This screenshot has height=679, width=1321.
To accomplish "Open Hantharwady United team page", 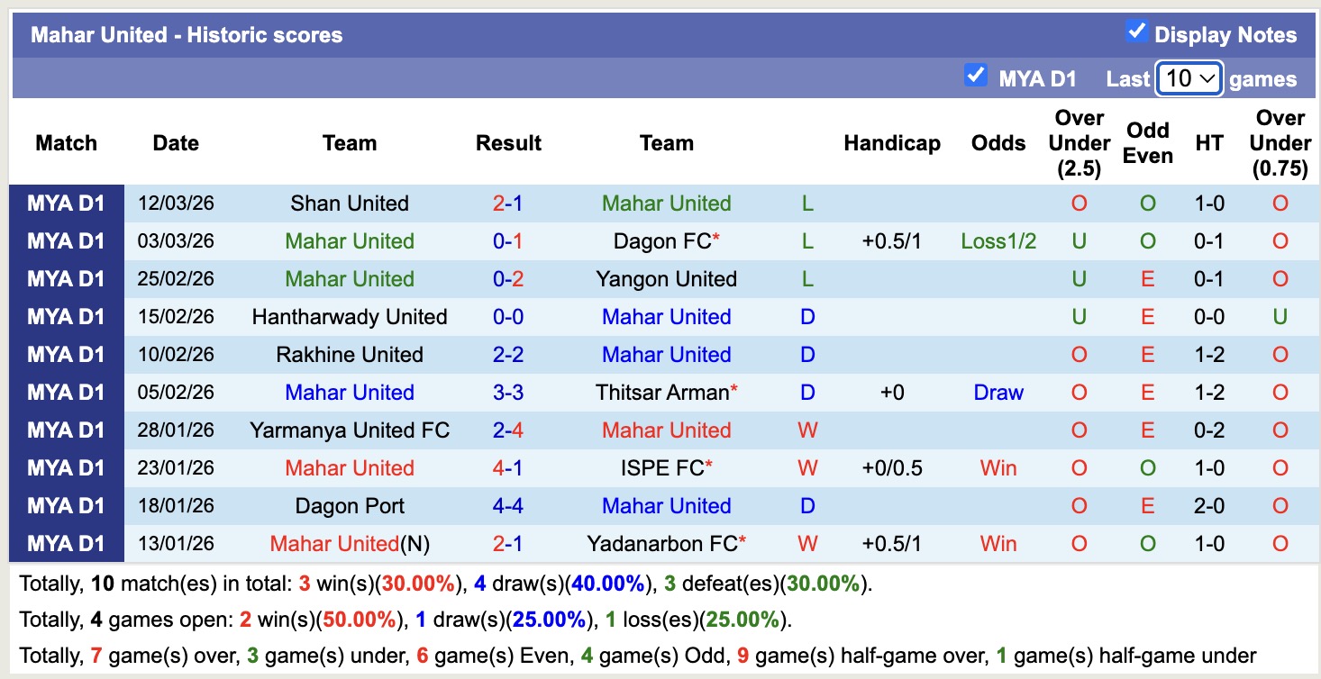I will tap(350, 316).
